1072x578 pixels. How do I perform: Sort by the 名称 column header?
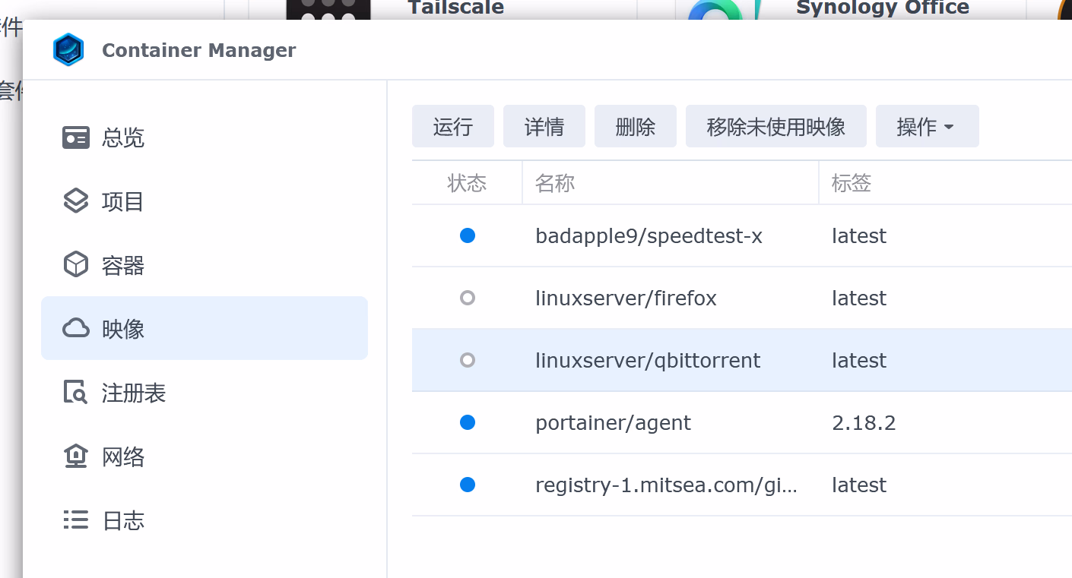coord(555,183)
